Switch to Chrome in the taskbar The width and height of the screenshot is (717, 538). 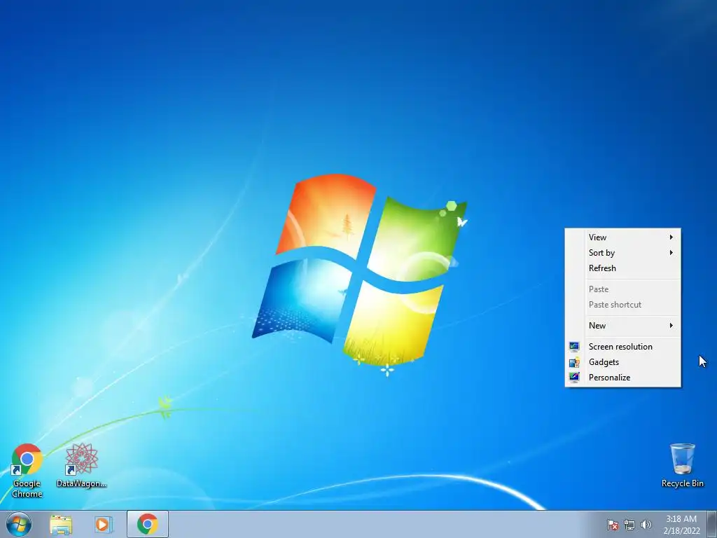[x=147, y=524]
